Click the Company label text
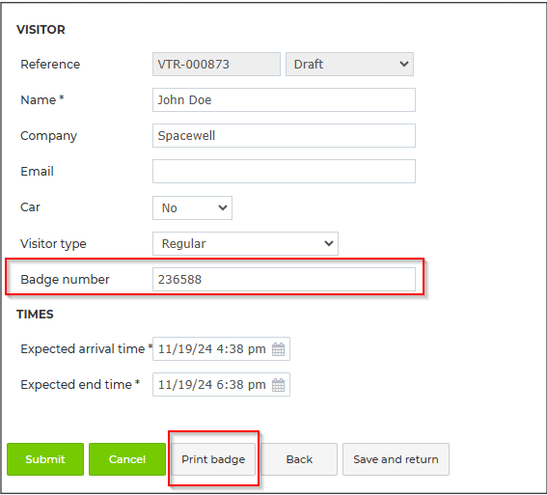 (48, 136)
